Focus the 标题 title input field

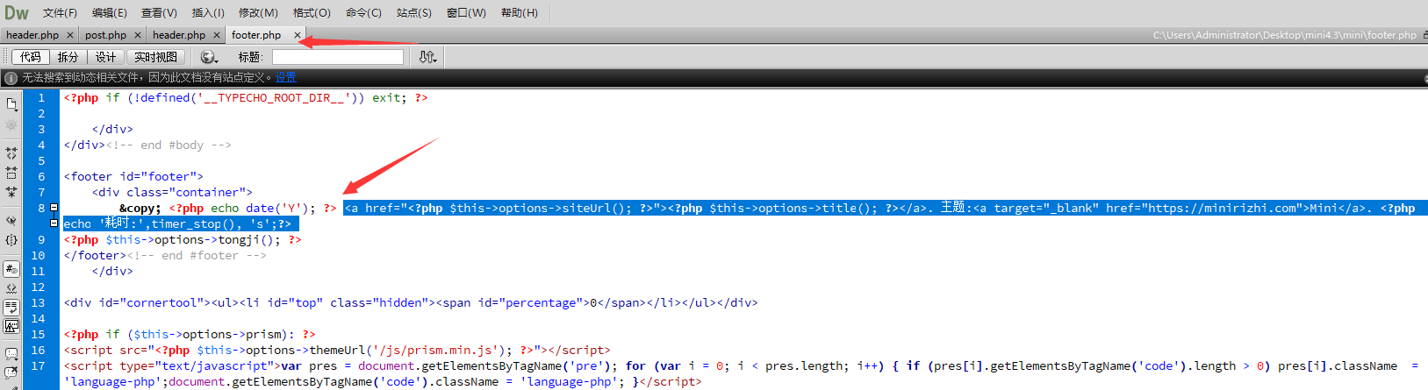(338, 57)
